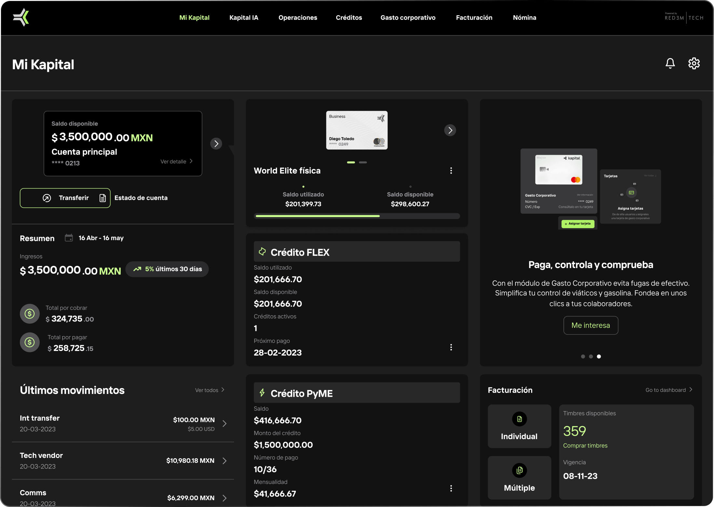Click the Kapital logo in header
The image size is (714, 507).
click(x=21, y=18)
